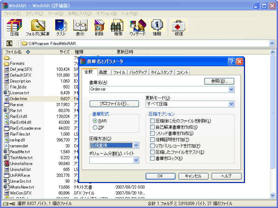Click the drive icon in status bar
This screenshot has height=208, width=278.
point(5,204)
